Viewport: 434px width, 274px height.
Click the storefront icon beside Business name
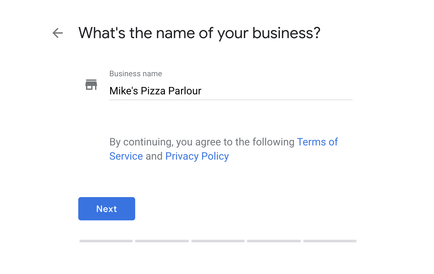coord(91,85)
